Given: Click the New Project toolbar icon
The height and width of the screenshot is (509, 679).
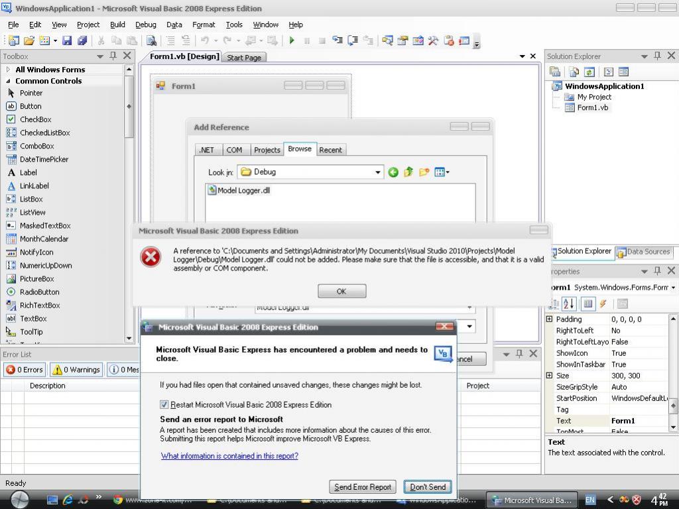Looking at the screenshot, I should [14, 40].
